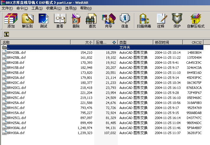Click packed size 18,259
Viewport: 210px width, 145px height.
coord(111,53)
